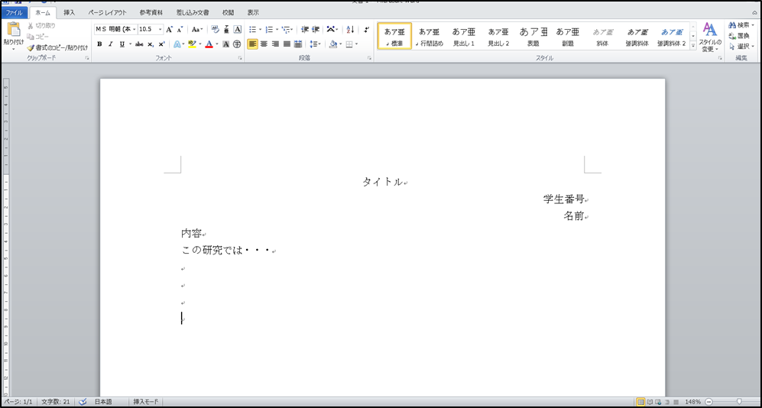Apply the 見出し 1 style
The width and height of the screenshot is (762, 408).
[464, 36]
